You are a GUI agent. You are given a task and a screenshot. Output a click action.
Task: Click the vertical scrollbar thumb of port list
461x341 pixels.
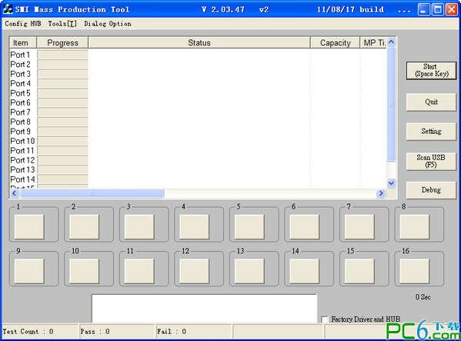pos(391,104)
